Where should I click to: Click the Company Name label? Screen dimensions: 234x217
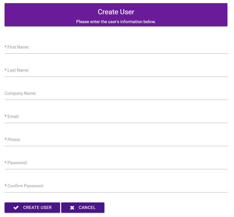point(20,93)
